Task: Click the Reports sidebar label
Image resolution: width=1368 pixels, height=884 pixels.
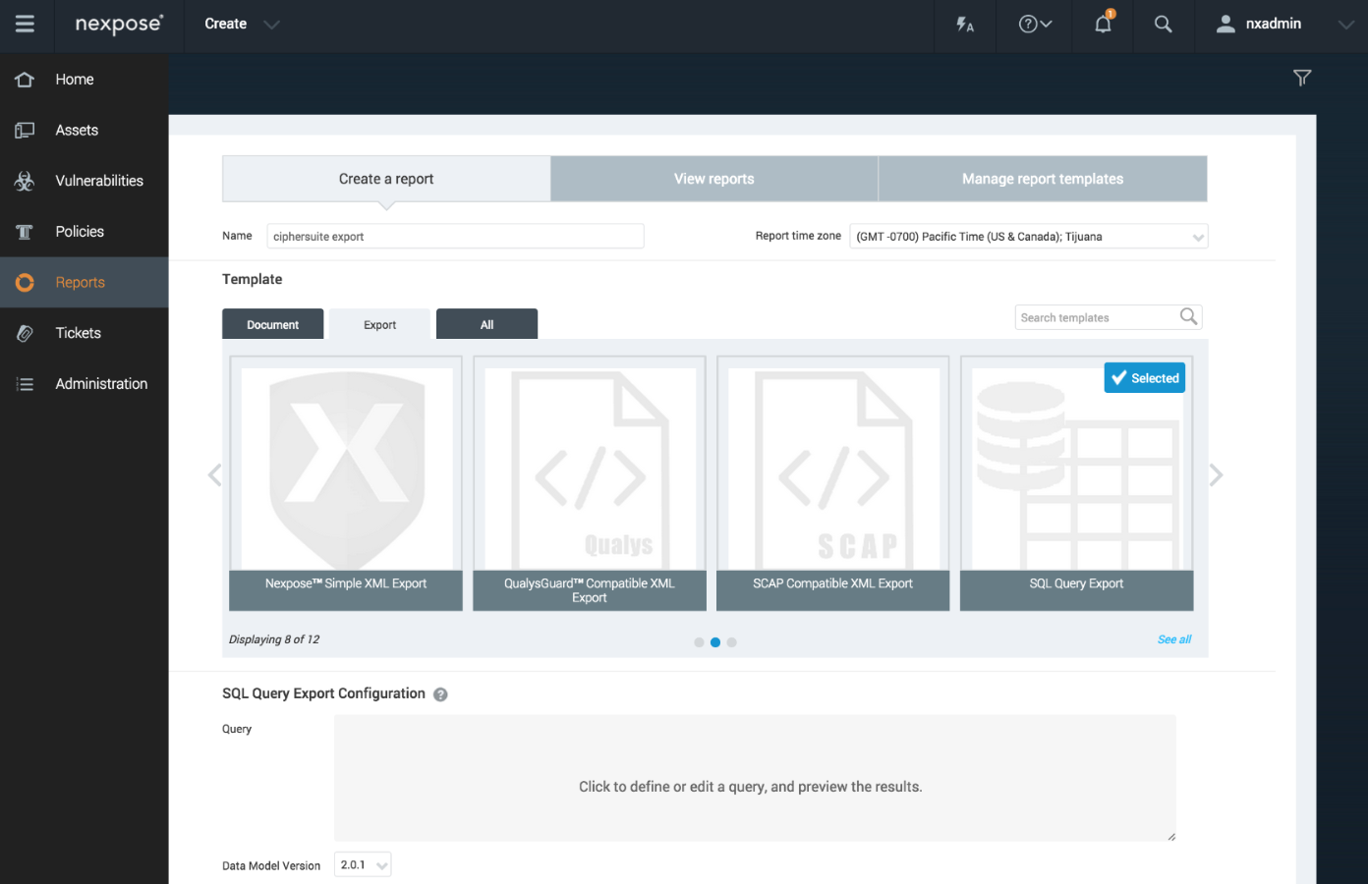Action: click(x=80, y=283)
